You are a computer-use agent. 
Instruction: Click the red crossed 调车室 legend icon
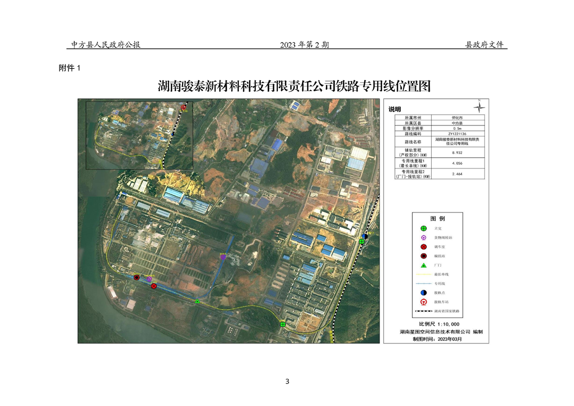pos(424,247)
